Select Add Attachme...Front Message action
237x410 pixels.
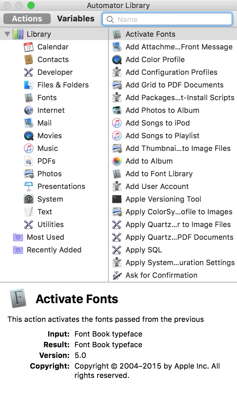(173, 47)
